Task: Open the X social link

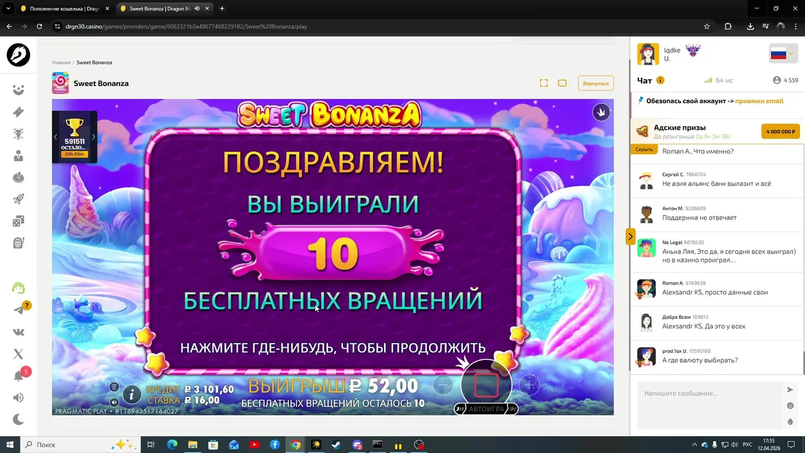Action: coord(18,354)
